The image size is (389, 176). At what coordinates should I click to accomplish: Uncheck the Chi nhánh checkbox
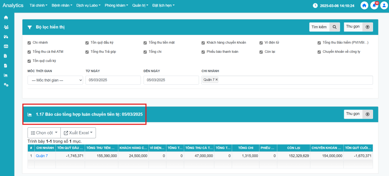tap(29, 43)
